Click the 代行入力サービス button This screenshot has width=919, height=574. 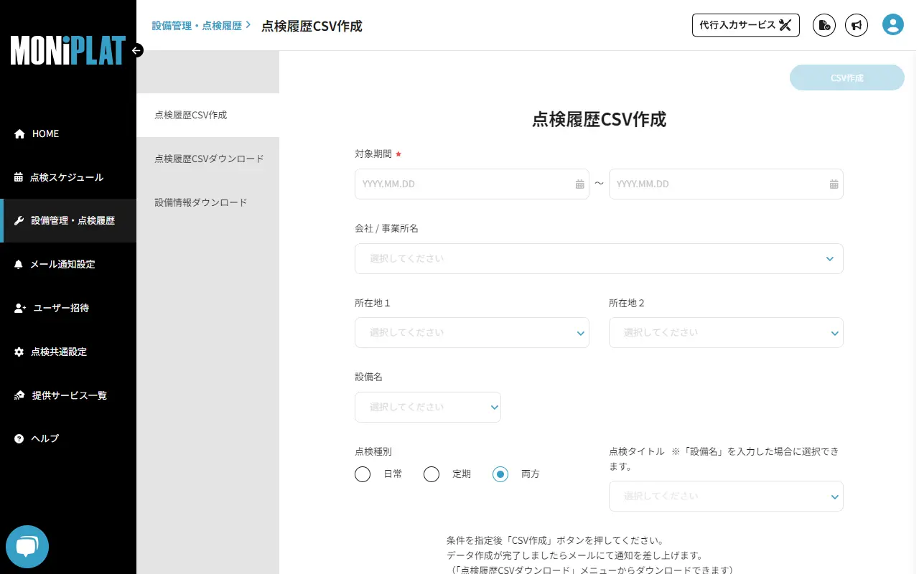click(745, 24)
